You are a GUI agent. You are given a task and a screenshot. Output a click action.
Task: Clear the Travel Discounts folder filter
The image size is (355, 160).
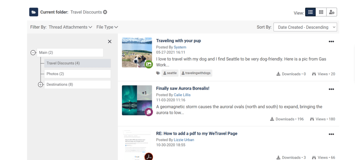tap(105, 12)
